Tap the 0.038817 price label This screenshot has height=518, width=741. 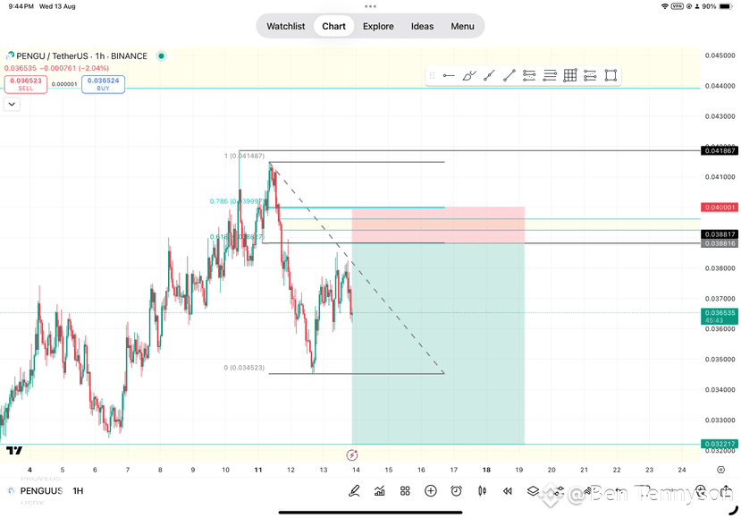(720, 234)
